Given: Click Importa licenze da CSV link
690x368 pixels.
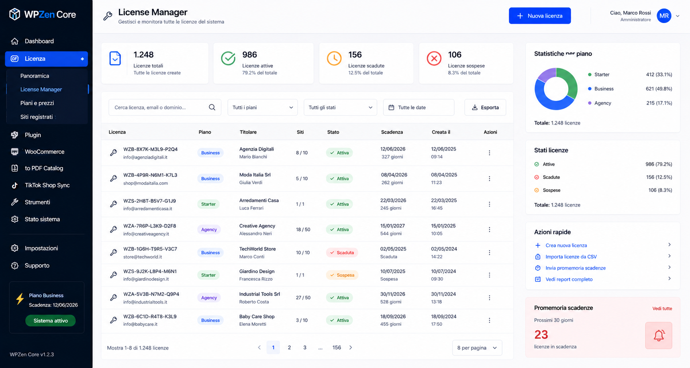Looking at the screenshot, I should 571,257.
